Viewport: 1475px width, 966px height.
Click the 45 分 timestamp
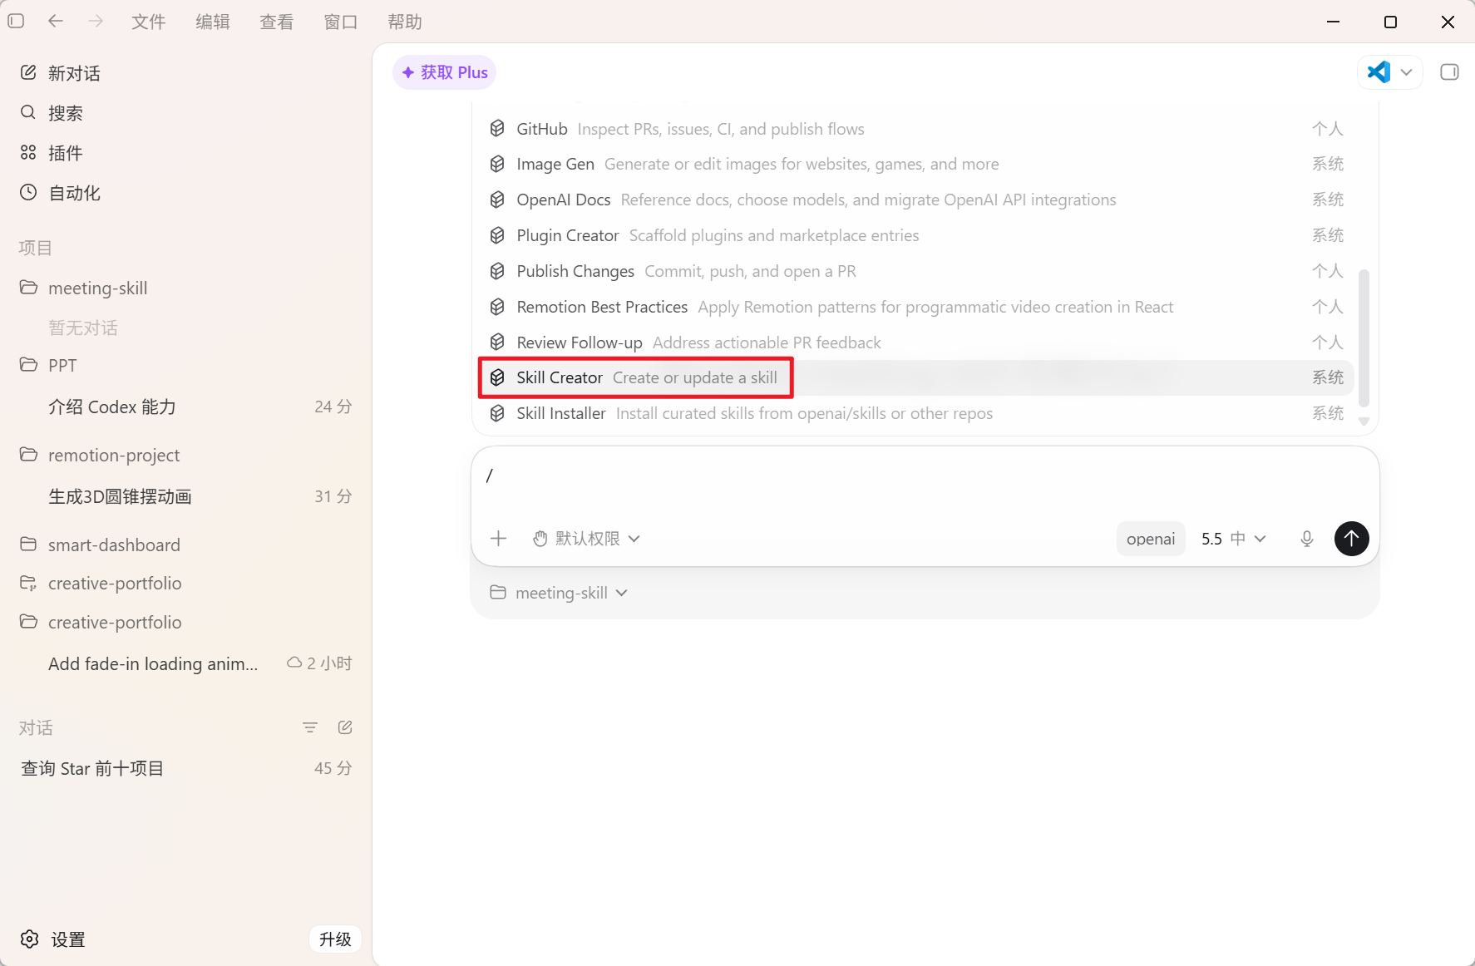333,768
